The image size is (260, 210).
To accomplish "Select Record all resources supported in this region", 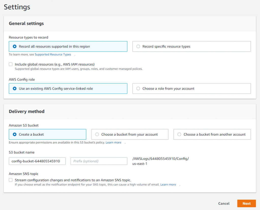I will (15, 46).
